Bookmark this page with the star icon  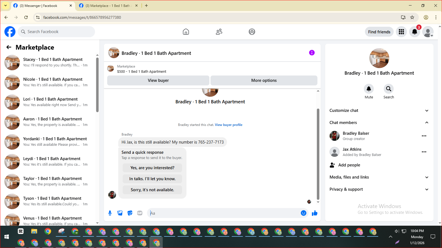tap(412, 17)
